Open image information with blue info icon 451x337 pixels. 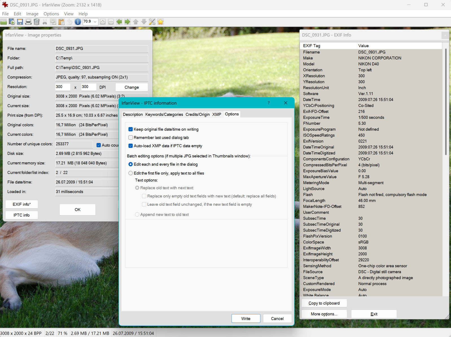coord(78,22)
